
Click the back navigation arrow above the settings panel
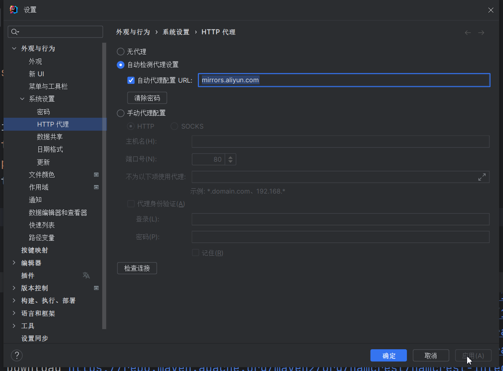pos(467,32)
